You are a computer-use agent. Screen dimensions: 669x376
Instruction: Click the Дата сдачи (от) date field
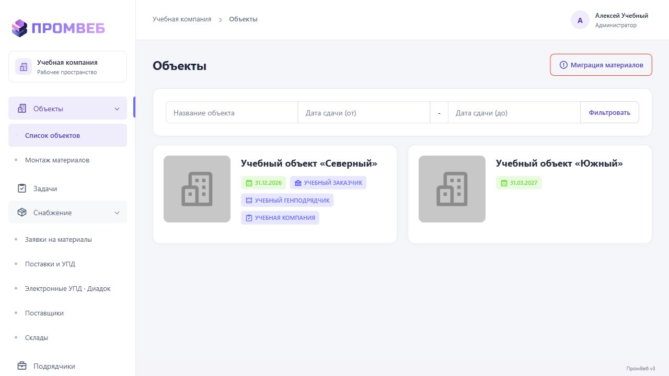tap(364, 112)
